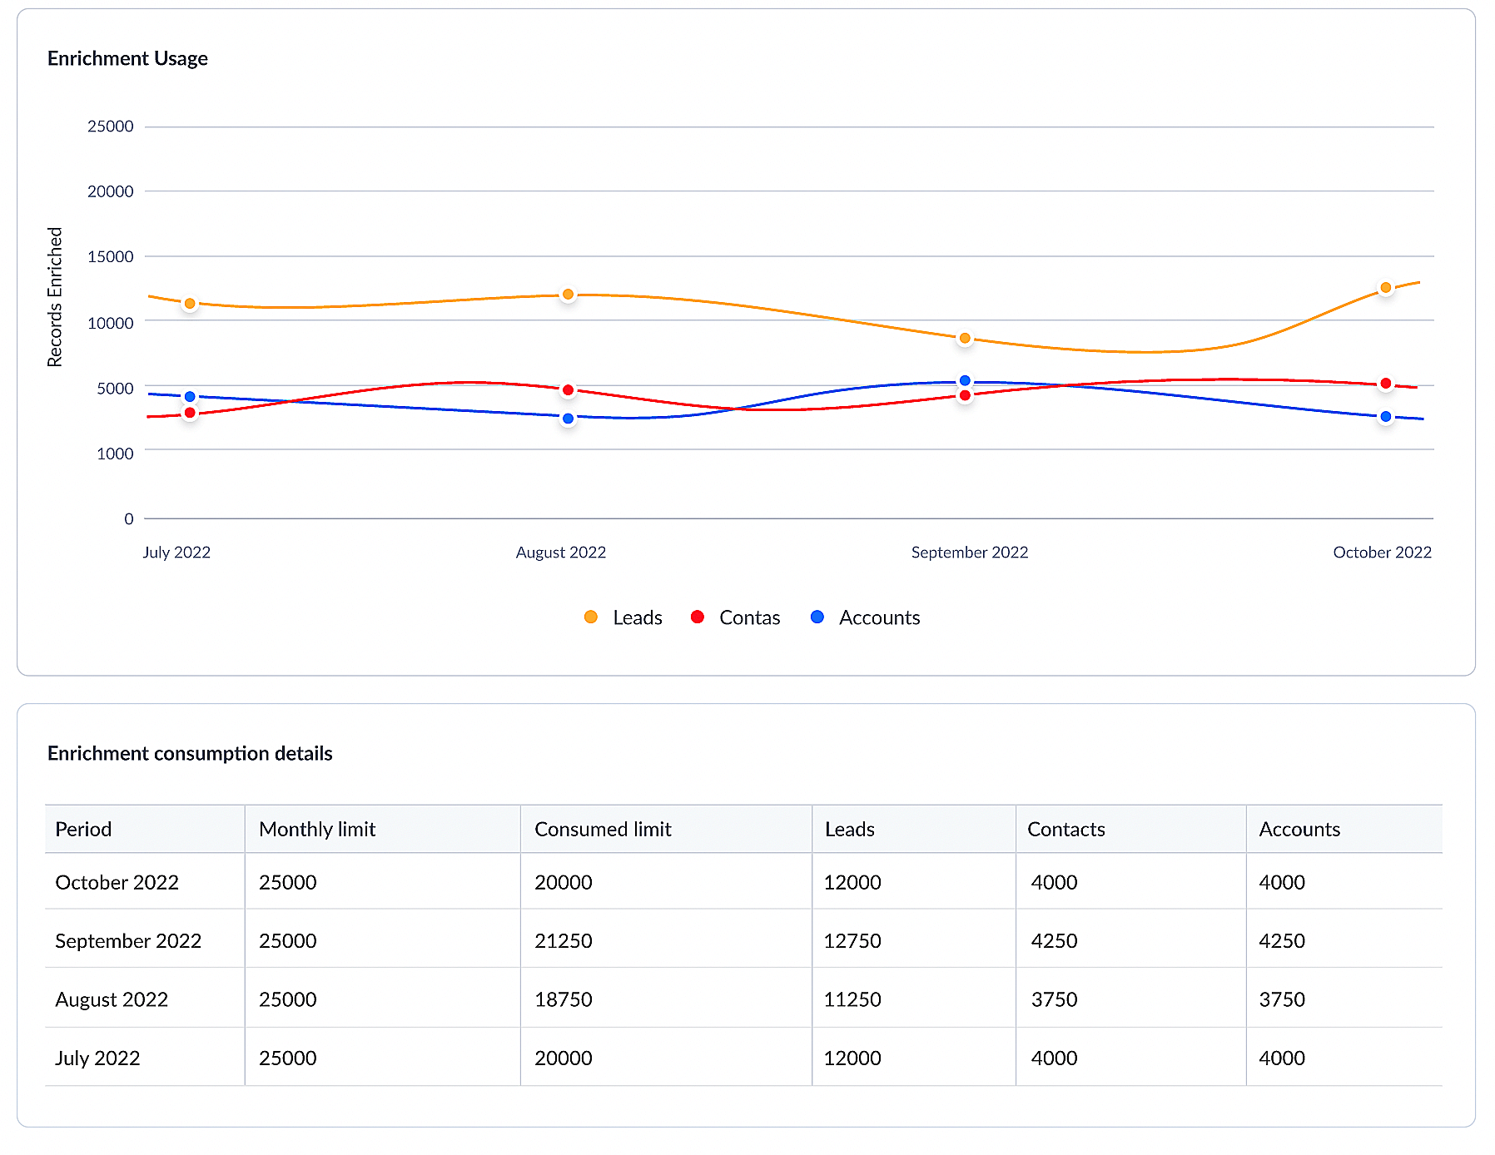The height and width of the screenshot is (1155, 1495).
Task: Select the orange Leads point for September 2022
Action: (x=965, y=339)
